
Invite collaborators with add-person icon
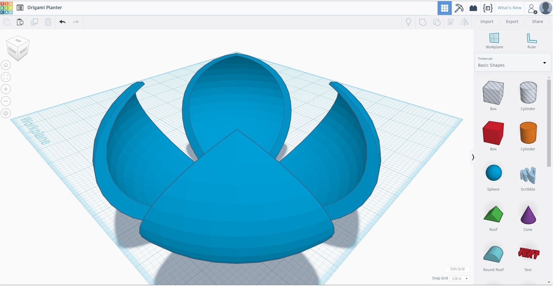532,9
